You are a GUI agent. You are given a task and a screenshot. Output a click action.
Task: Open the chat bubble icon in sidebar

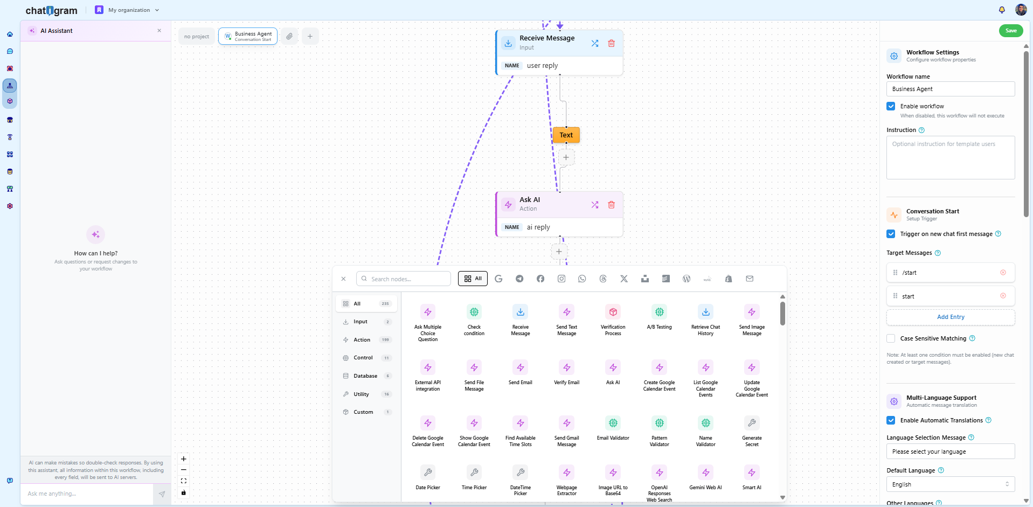(10, 52)
